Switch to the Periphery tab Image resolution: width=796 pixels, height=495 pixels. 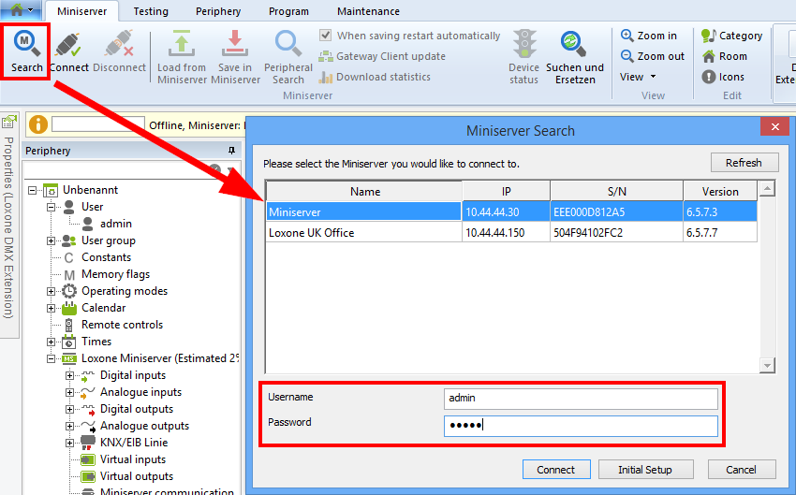pyautogui.click(x=217, y=11)
